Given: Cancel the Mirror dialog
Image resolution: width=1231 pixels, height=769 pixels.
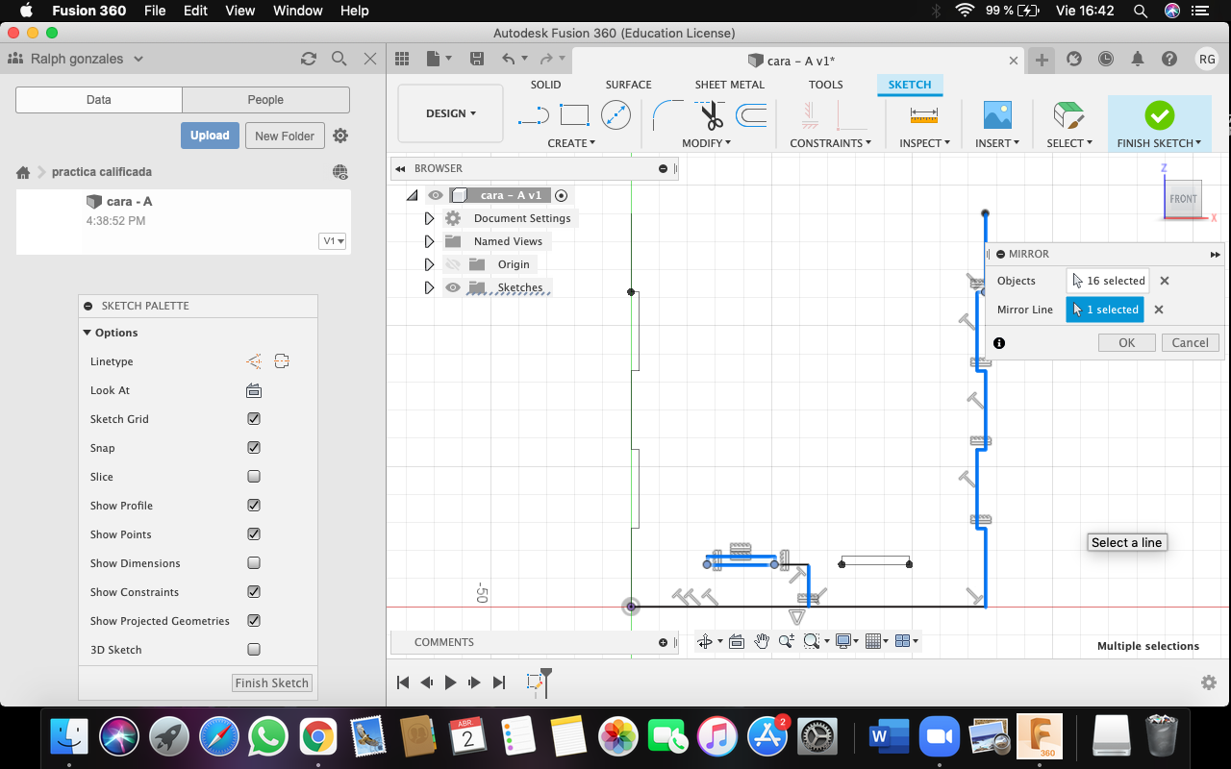Looking at the screenshot, I should 1190,342.
